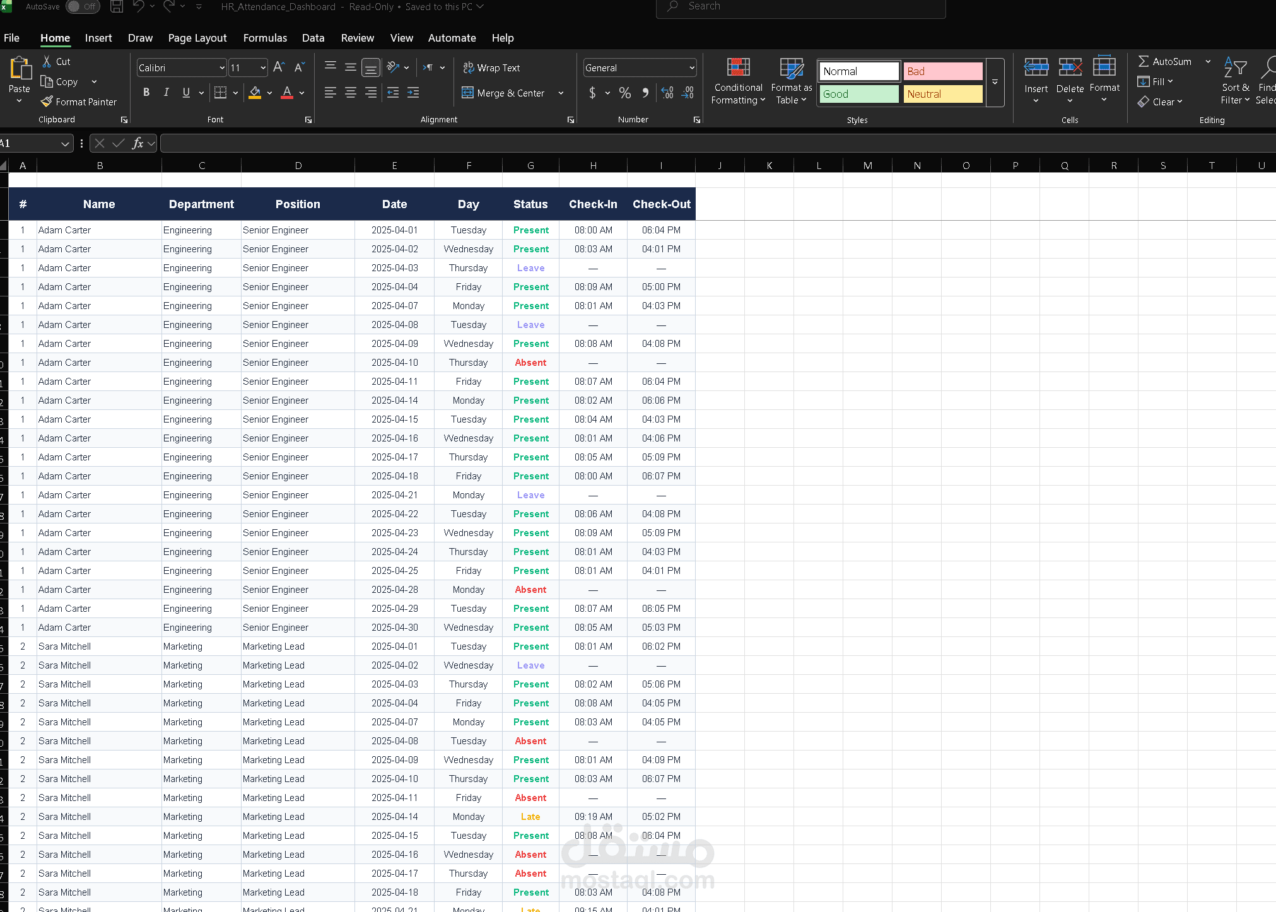This screenshot has width=1276, height=912.
Task: Align text right
Action: (371, 93)
